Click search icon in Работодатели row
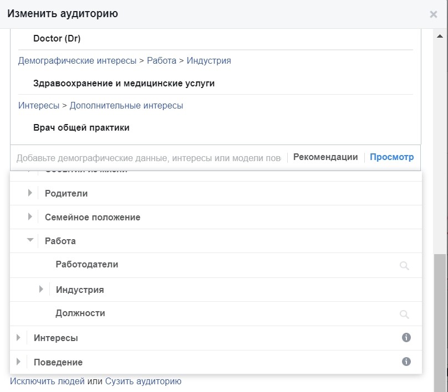 (x=404, y=265)
